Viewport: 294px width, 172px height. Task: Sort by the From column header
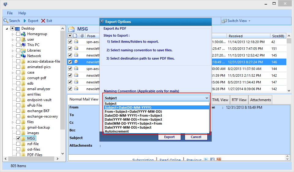tap(91, 36)
